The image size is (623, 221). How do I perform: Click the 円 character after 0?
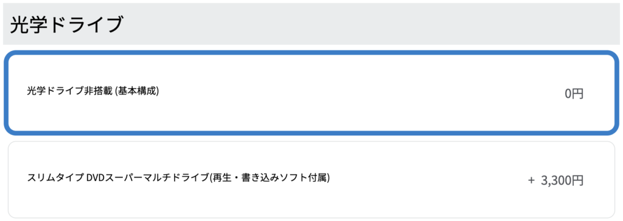578,94
